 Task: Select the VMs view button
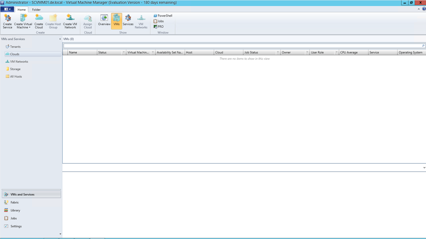(x=116, y=21)
